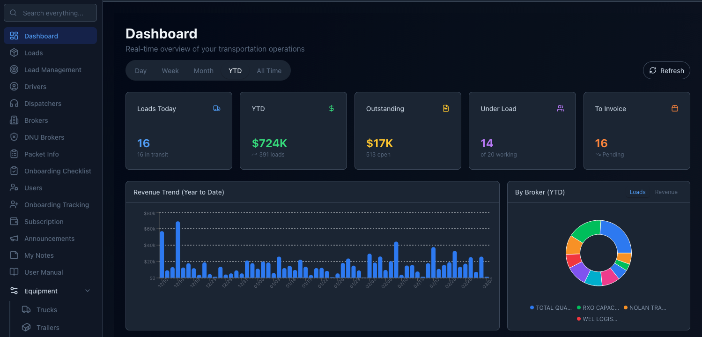This screenshot has height=337, width=702.
Task: Choose the Week time range tab
Action: [x=170, y=71]
